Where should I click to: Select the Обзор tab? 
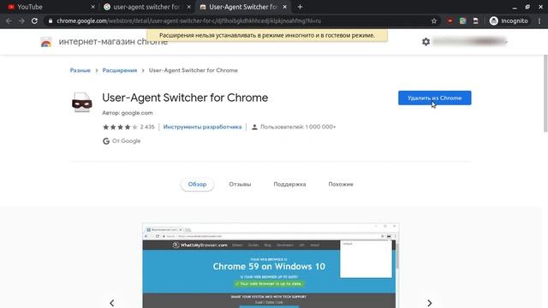click(197, 184)
